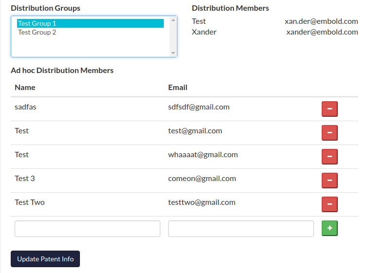Click comeon@gmail.com email cell

tap(202, 179)
